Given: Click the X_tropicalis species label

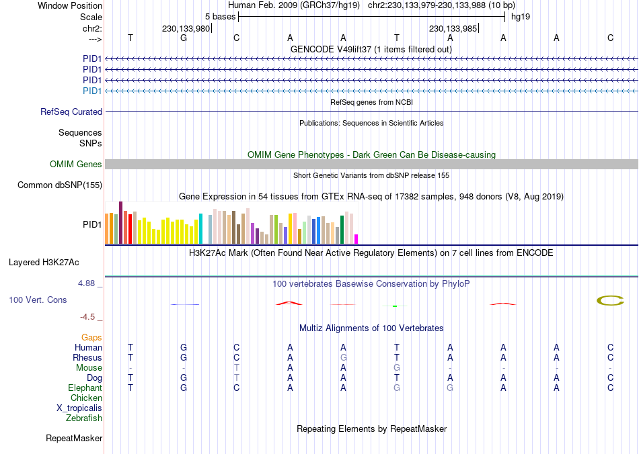Looking at the screenshot, I should (79, 408).
